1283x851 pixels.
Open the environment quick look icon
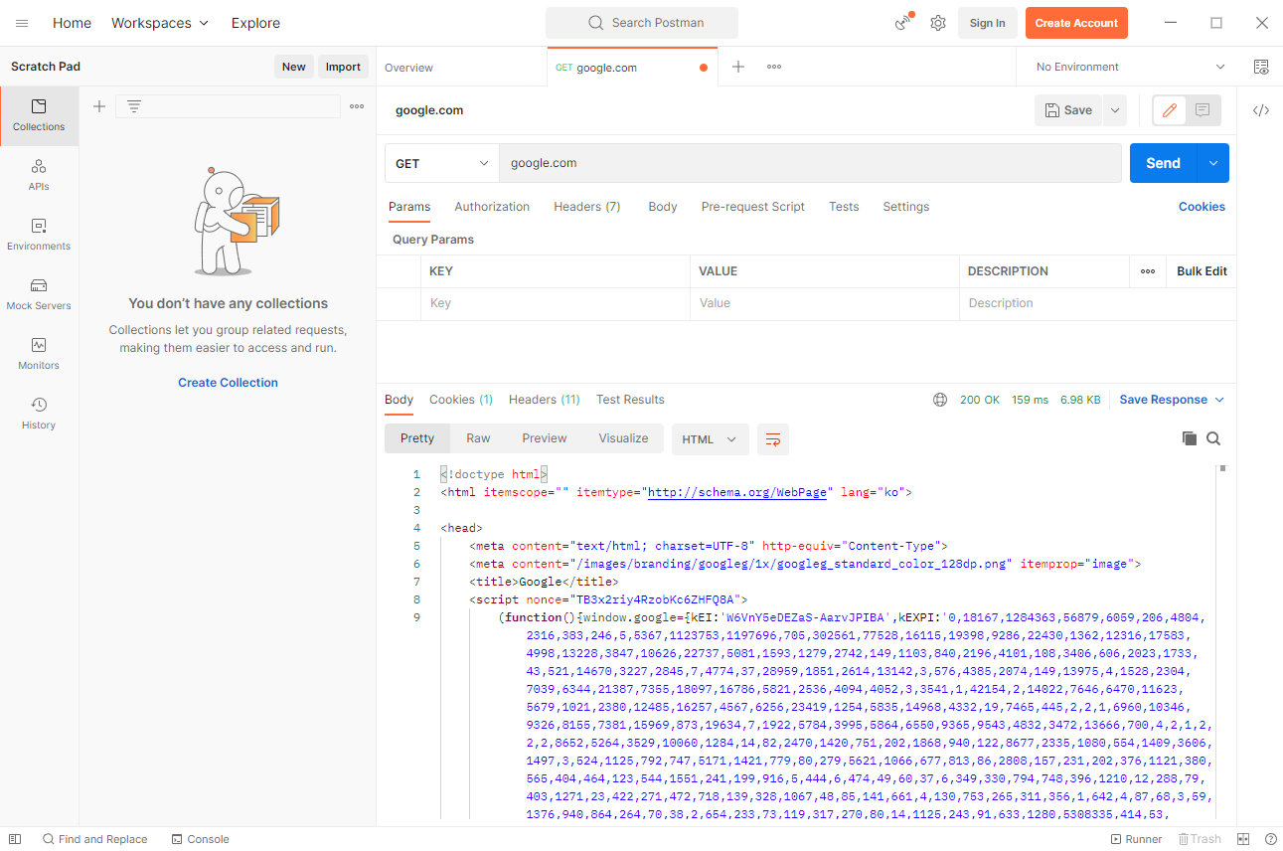pos(1261,67)
